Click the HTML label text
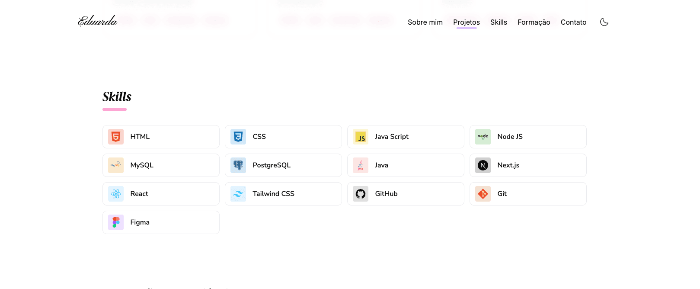This screenshot has width=700, height=289. pyautogui.click(x=140, y=137)
